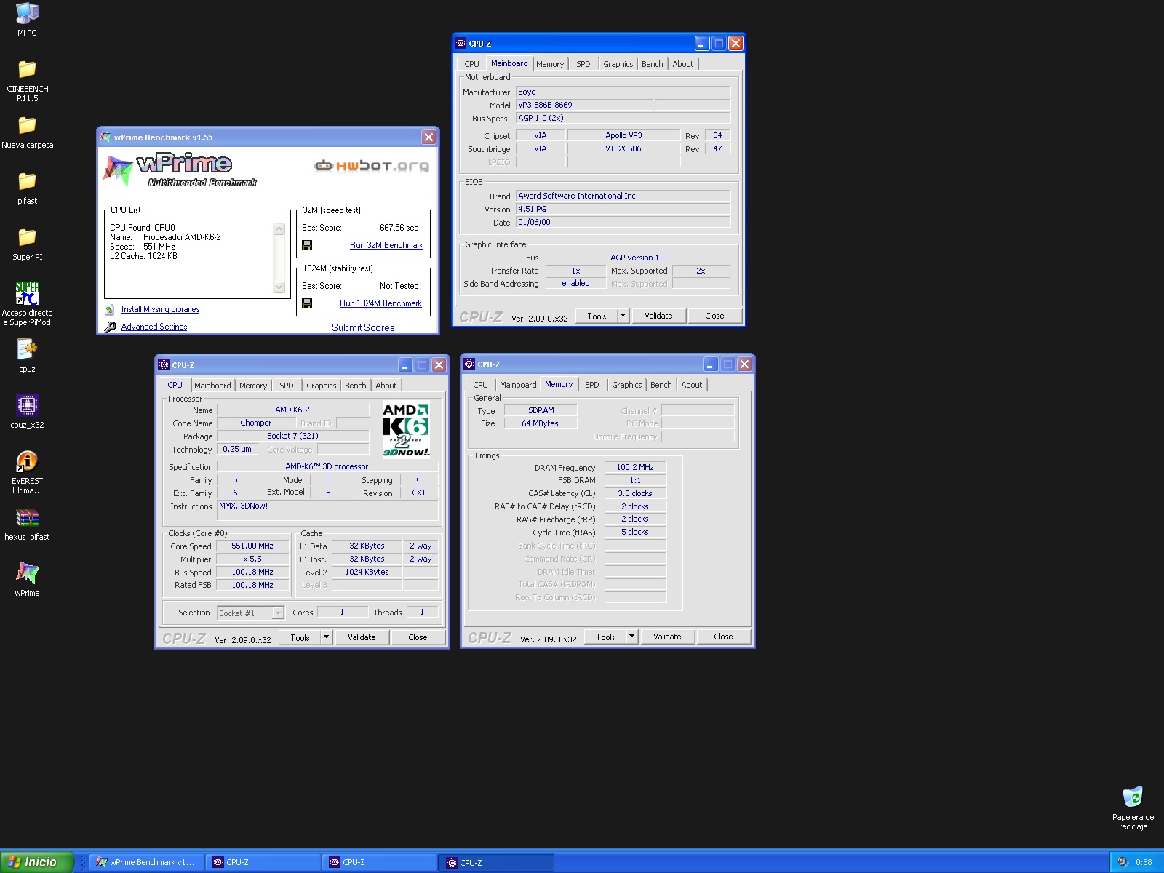Click the Install Missing Libraries link
Image resolution: width=1164 pixels, height=873 pixels.
point(160,309)
